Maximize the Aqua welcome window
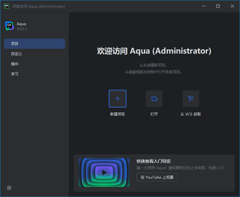 point(218,6)
